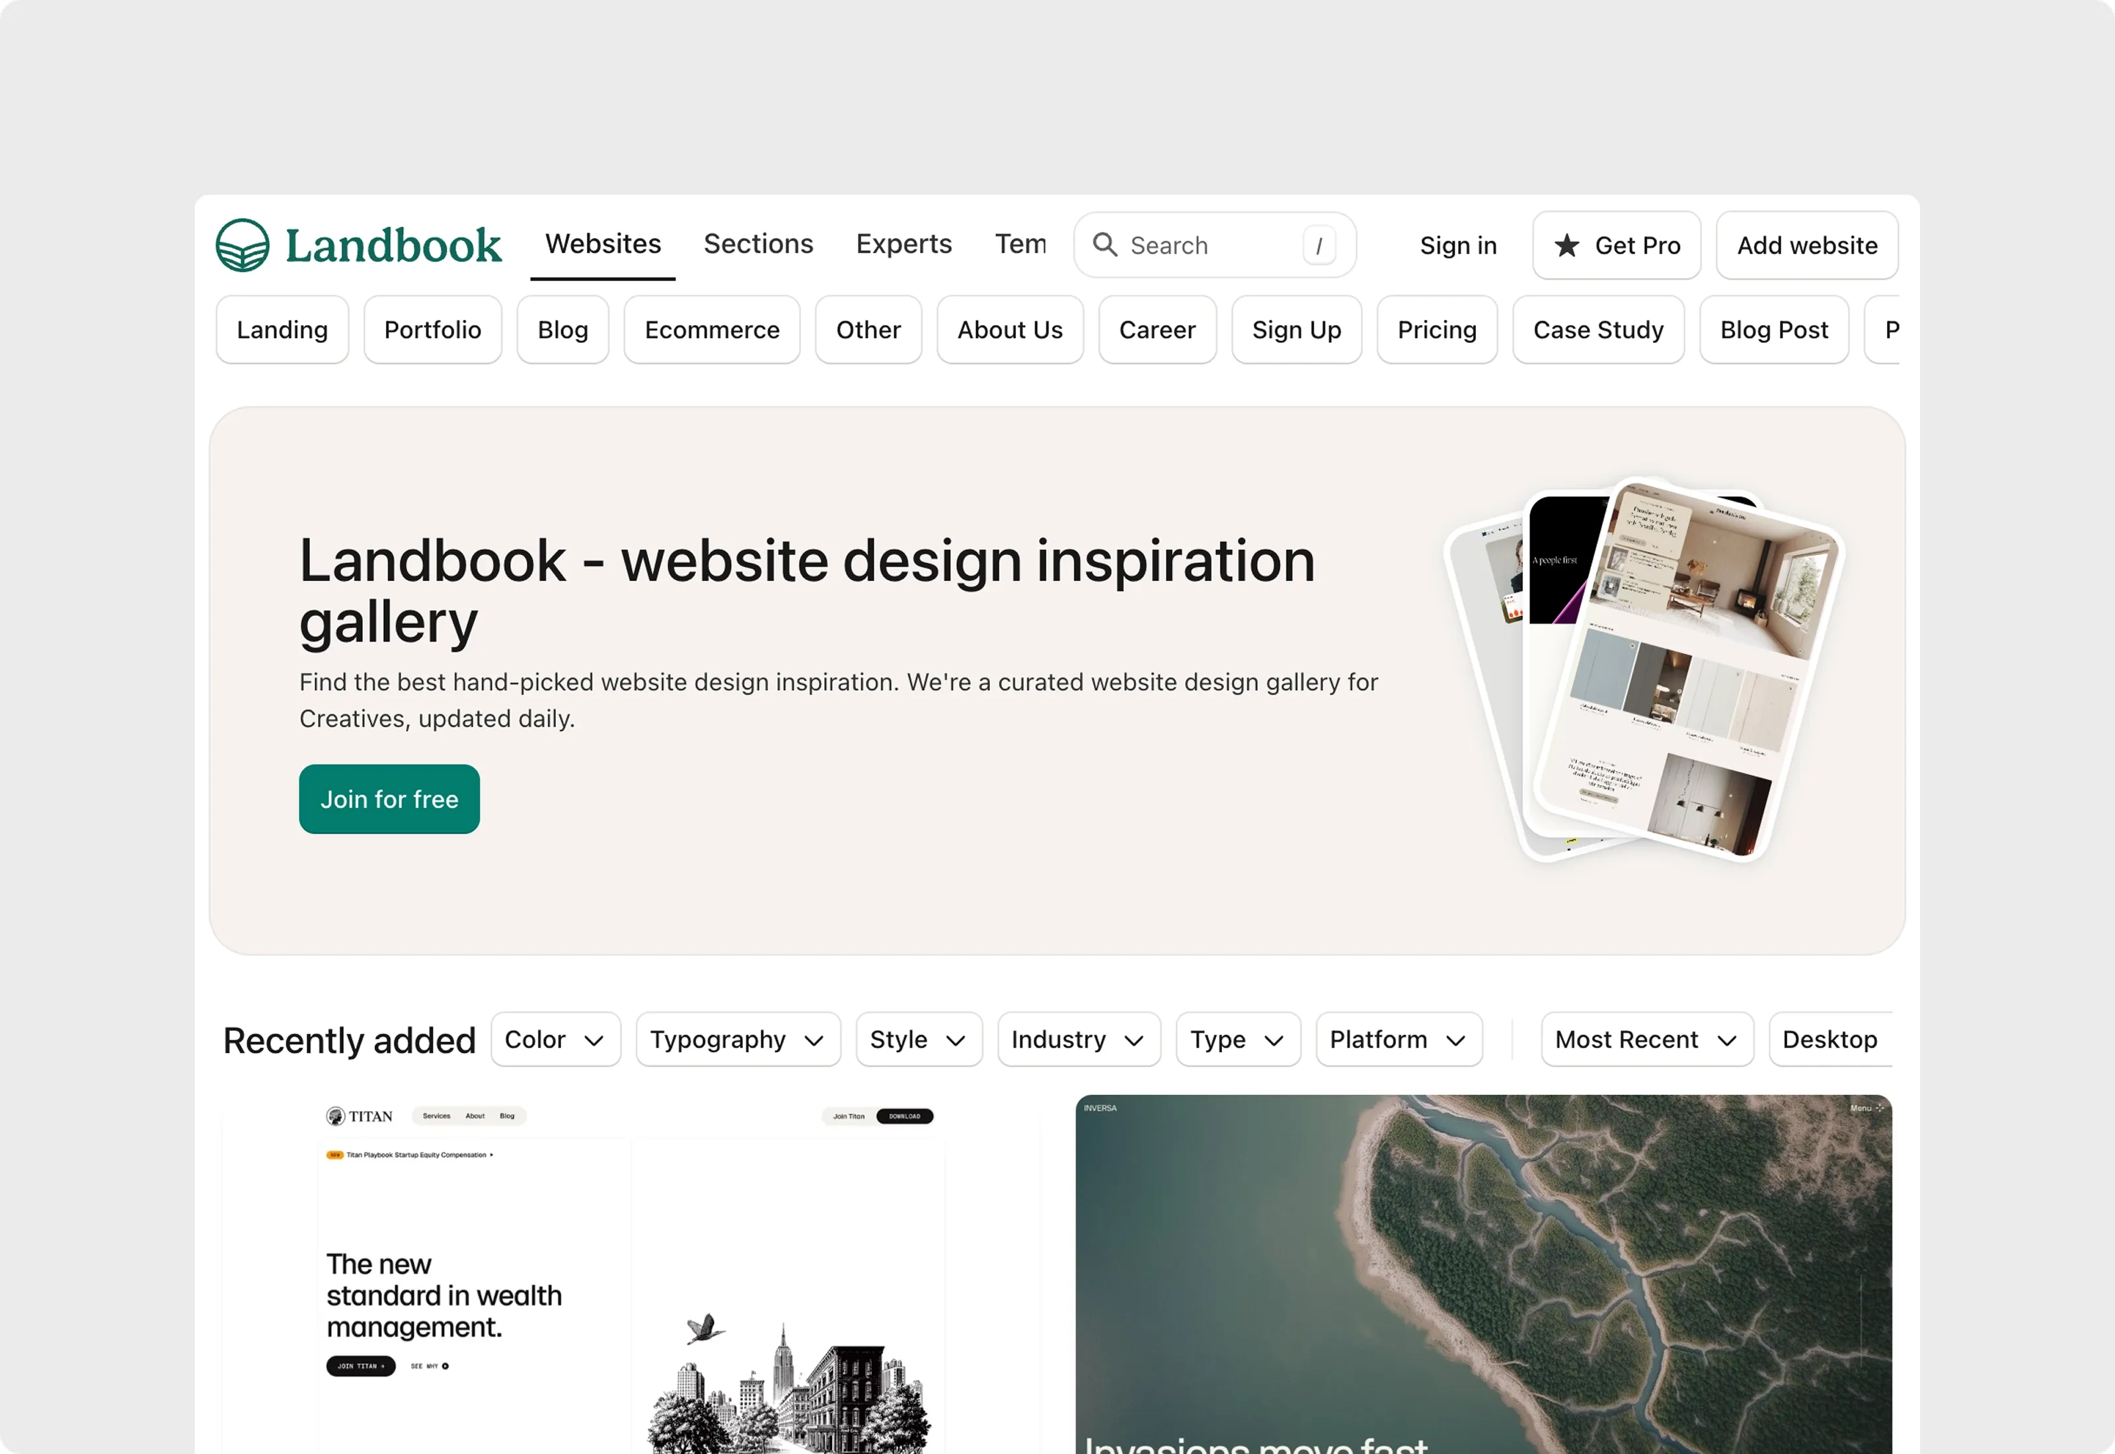Change the Most Recent sort order
Screen dimensions: 2115x1454
tap(1646, 1040)
